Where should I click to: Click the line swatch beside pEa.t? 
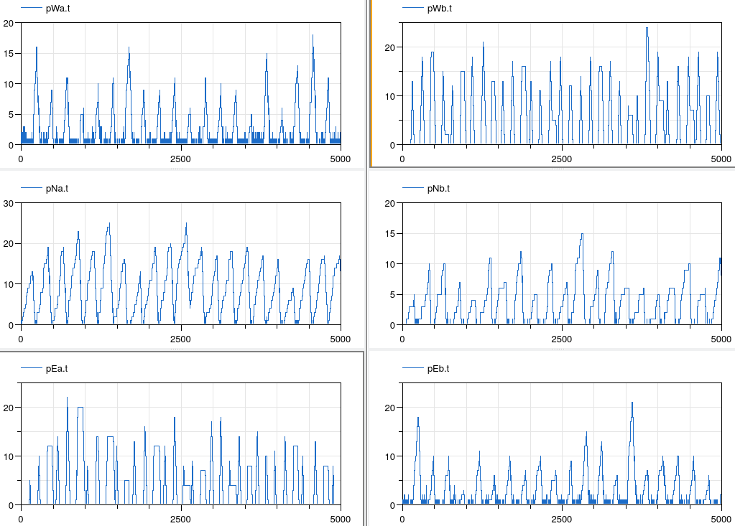coord(32,369)
